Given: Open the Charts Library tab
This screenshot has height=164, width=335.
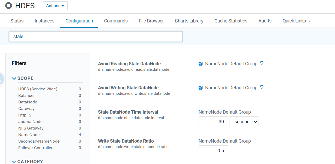Looking at the screenshot, I should tap(189, 21).
